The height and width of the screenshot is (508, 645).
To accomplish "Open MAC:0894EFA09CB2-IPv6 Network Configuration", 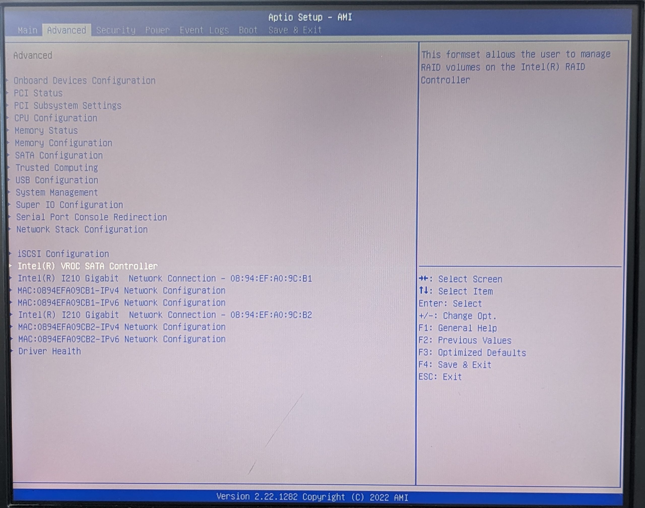I will (x=122, y=339).
